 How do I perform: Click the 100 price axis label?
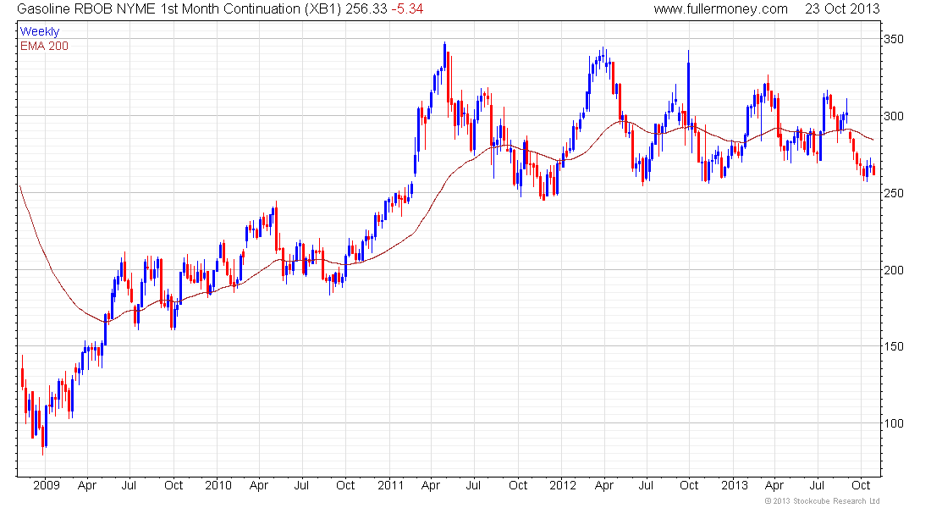[x=895, y=423]
